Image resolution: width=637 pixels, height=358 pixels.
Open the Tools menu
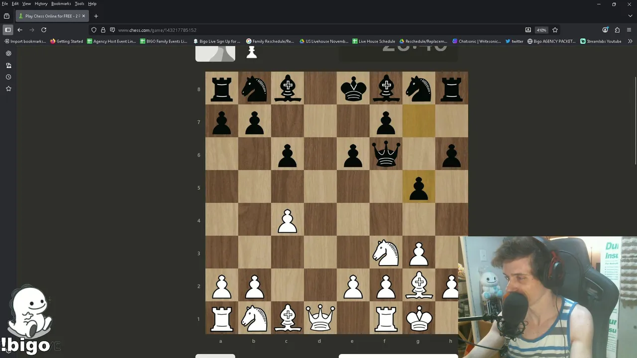[80, 3]
